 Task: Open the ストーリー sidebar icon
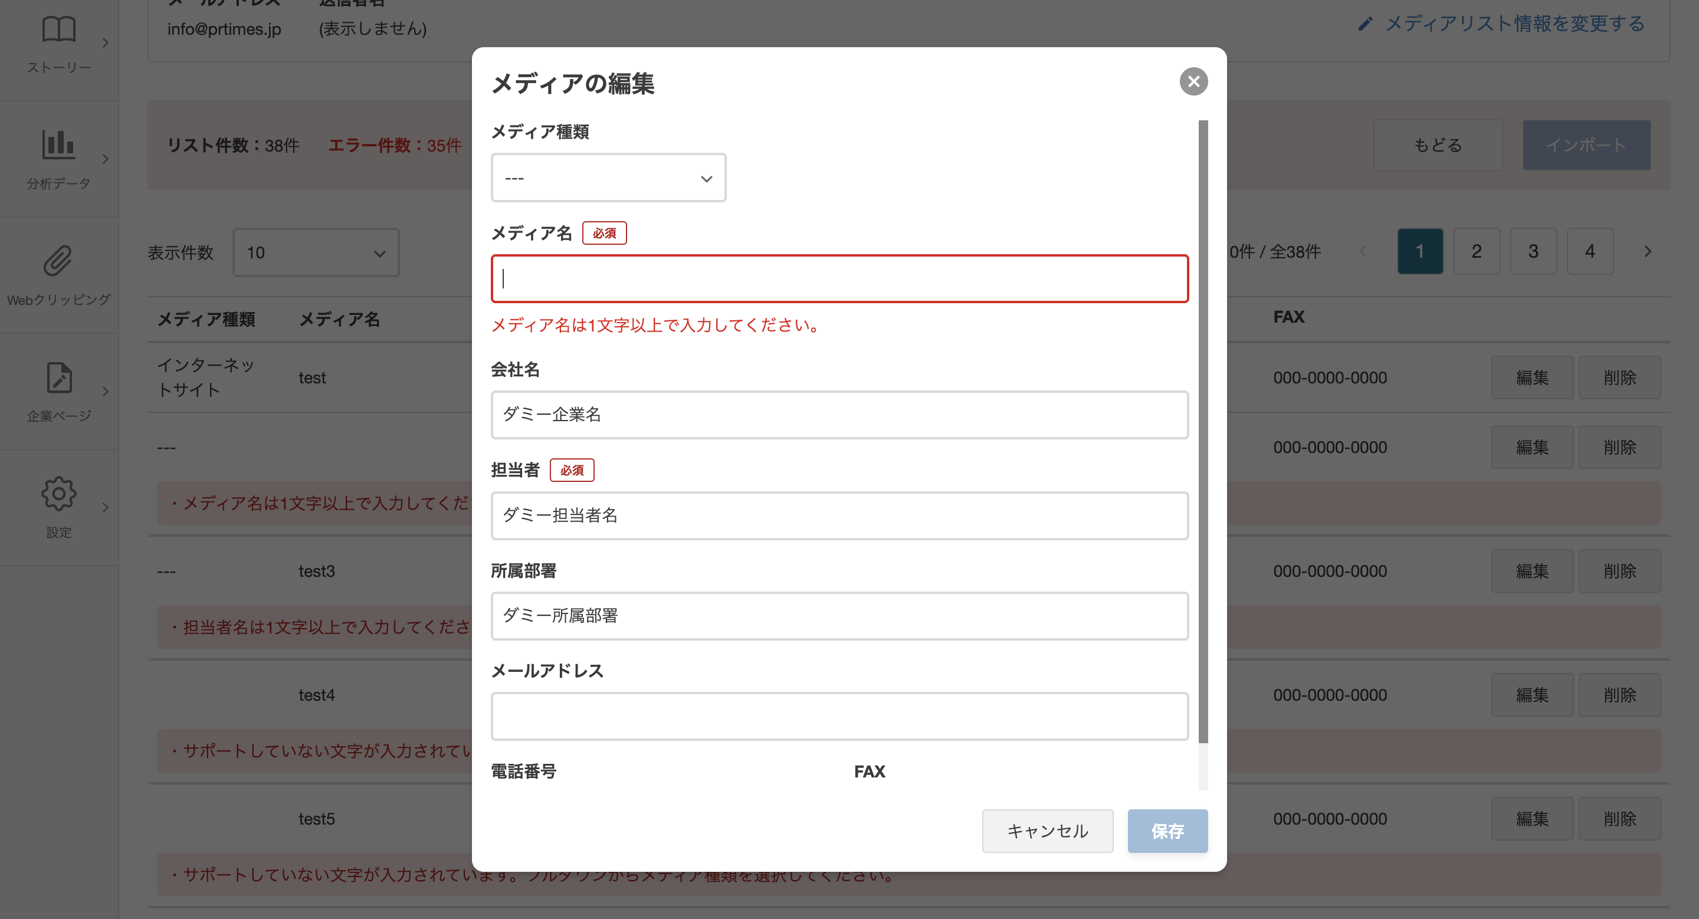click(59, 29)
